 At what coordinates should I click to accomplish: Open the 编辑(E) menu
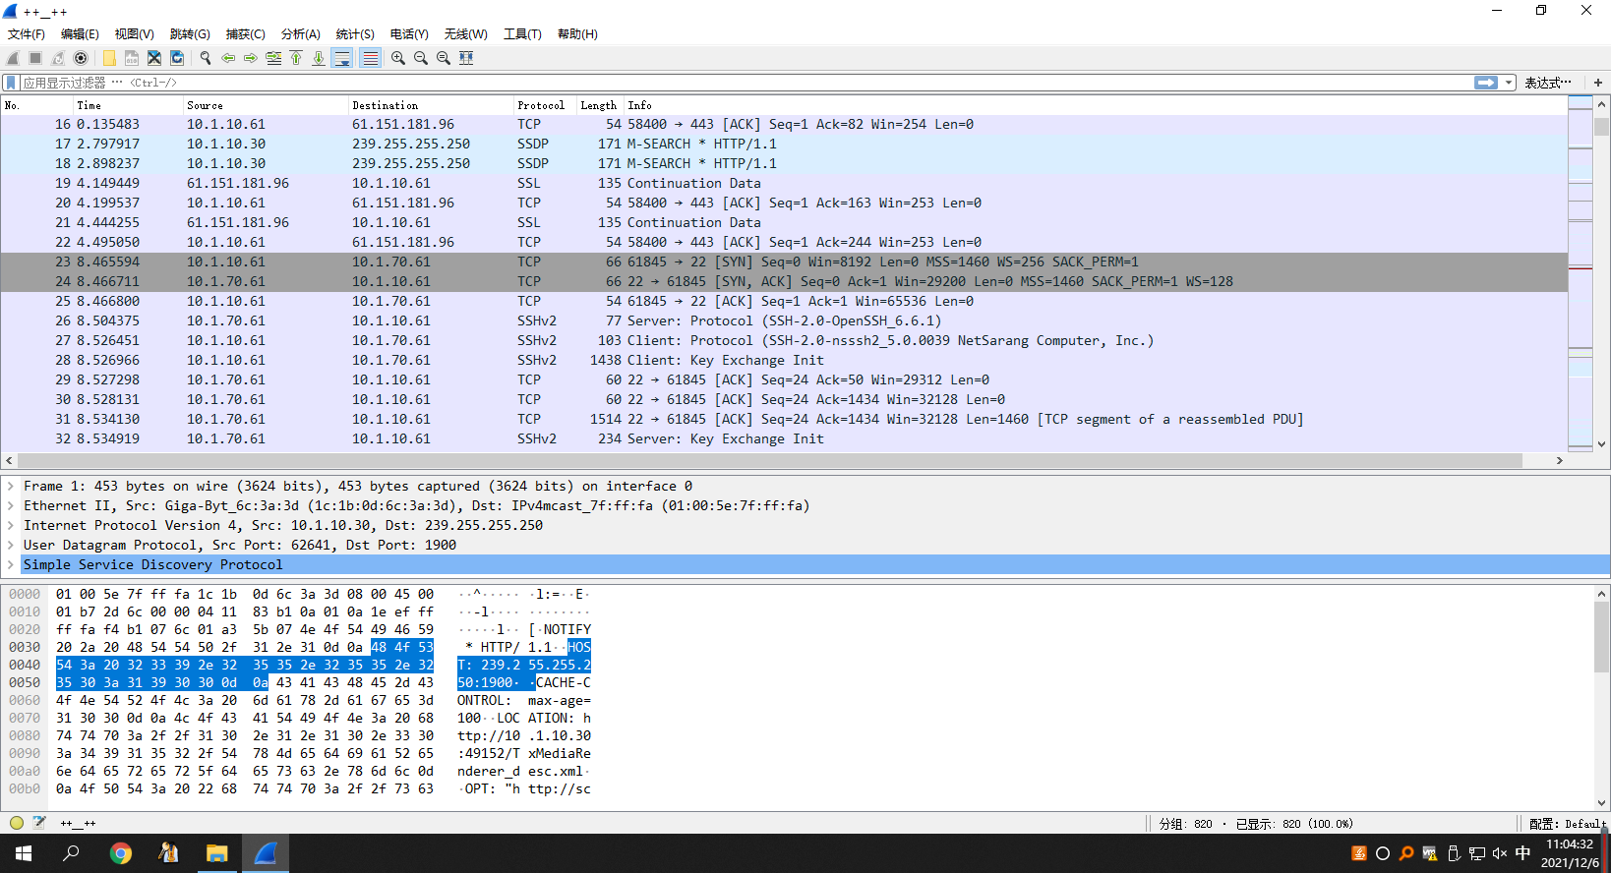[x=80, y=33]
